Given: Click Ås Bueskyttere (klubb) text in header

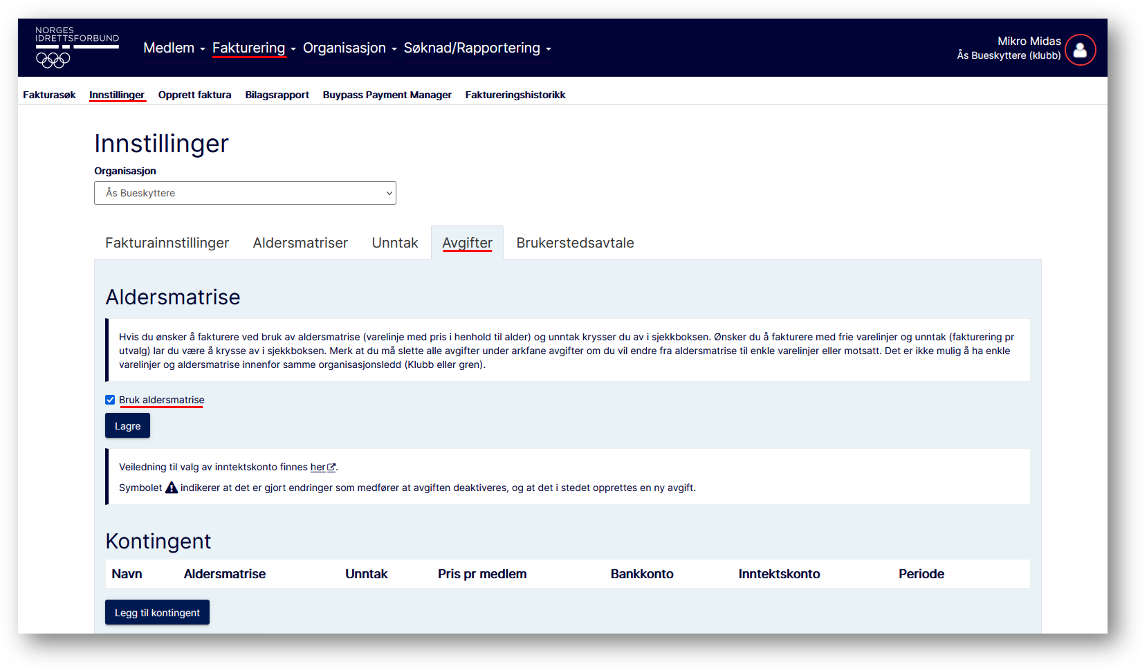Looking at the screenshot, I should point(1009,55).
